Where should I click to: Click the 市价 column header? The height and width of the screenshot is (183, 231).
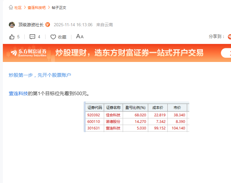(177, 107)
